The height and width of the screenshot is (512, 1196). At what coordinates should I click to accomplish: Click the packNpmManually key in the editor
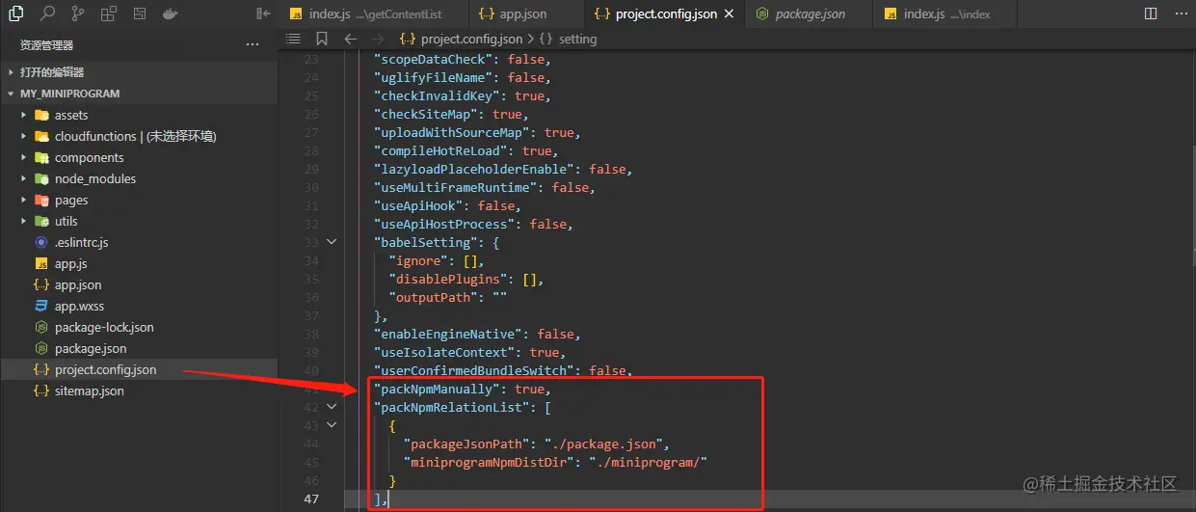point(437,389)
